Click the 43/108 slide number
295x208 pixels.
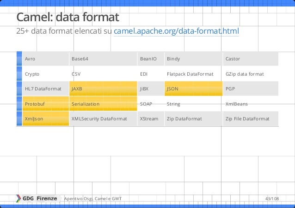tap(272, 199)
